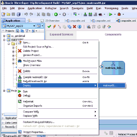This screenshot has width=137, height=137.
Task: Click the Project Properties magnifier icon
Action: coord(20,132)
